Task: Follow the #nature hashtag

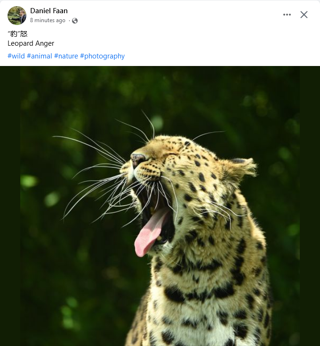Action: pyautogui.click(x=66, y=56)
